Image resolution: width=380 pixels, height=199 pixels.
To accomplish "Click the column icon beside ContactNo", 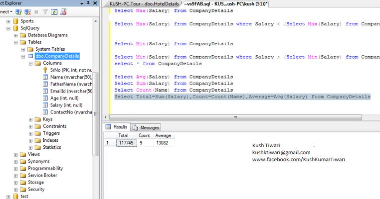I will click(x=45, y=112).
